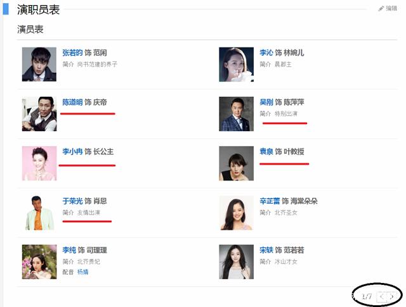
Task: Open 宋轶 actor link
Action: pos(266,251)
